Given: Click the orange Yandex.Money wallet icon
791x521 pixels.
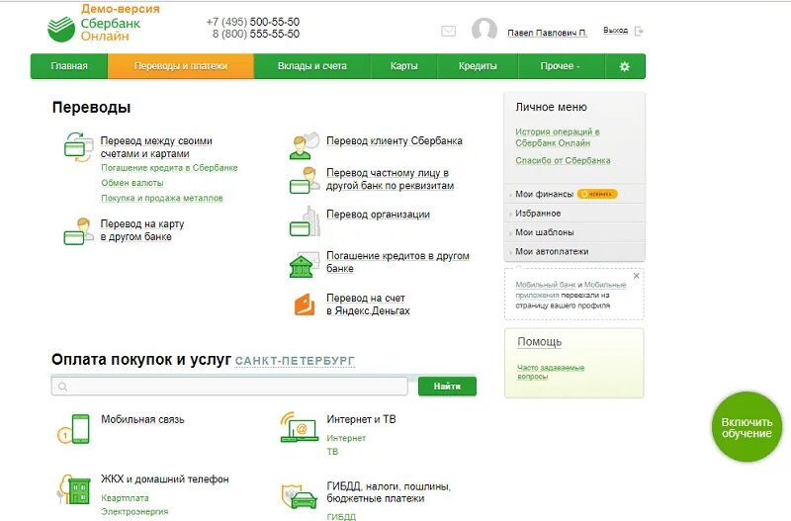Looking at the screenshot, I should click(x=305, y=304).
